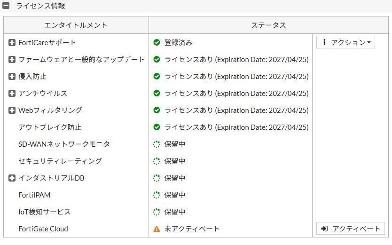
Task: Click the pending spinner icon for SD-WANネットワークモニタ
Action: point(157,144)
